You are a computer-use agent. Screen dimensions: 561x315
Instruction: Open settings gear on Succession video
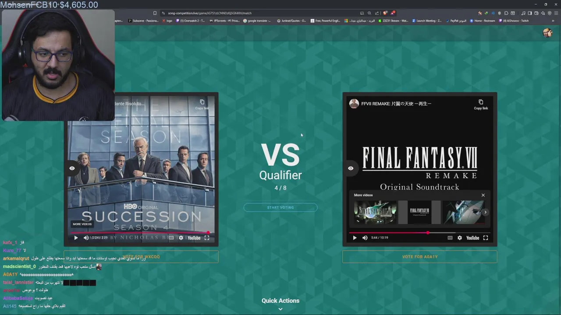[x=181, y=238]
